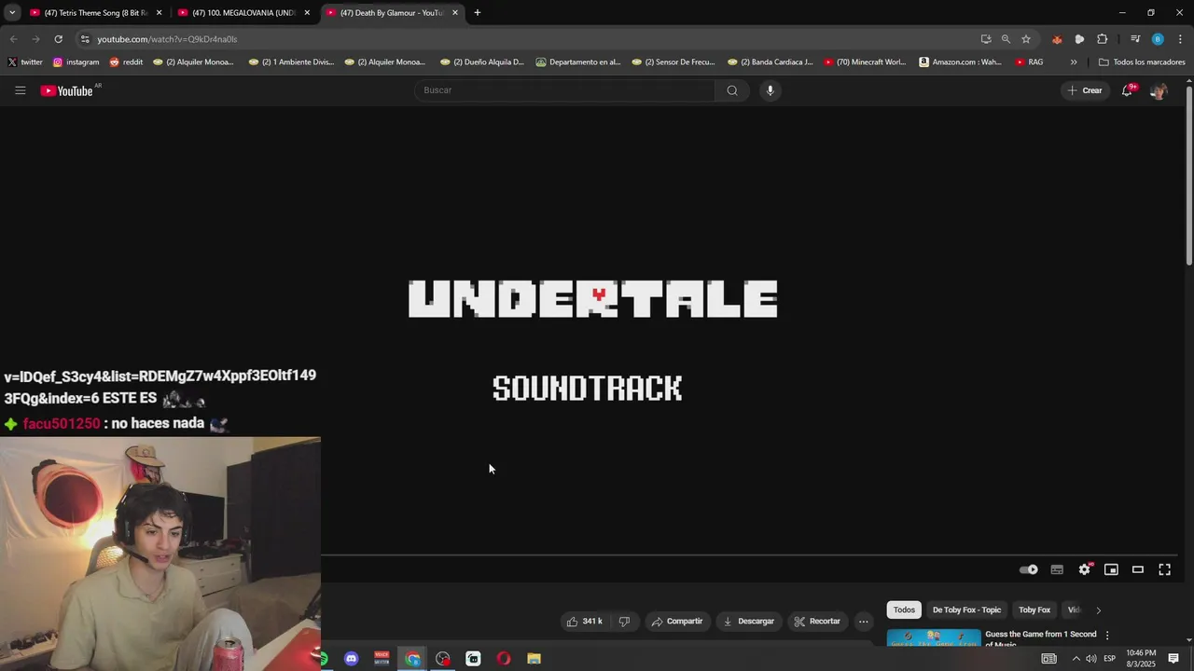This screenshot has width=1194, height=671.
Task: Open the instagram bookmark
Action: pos(76,62)
